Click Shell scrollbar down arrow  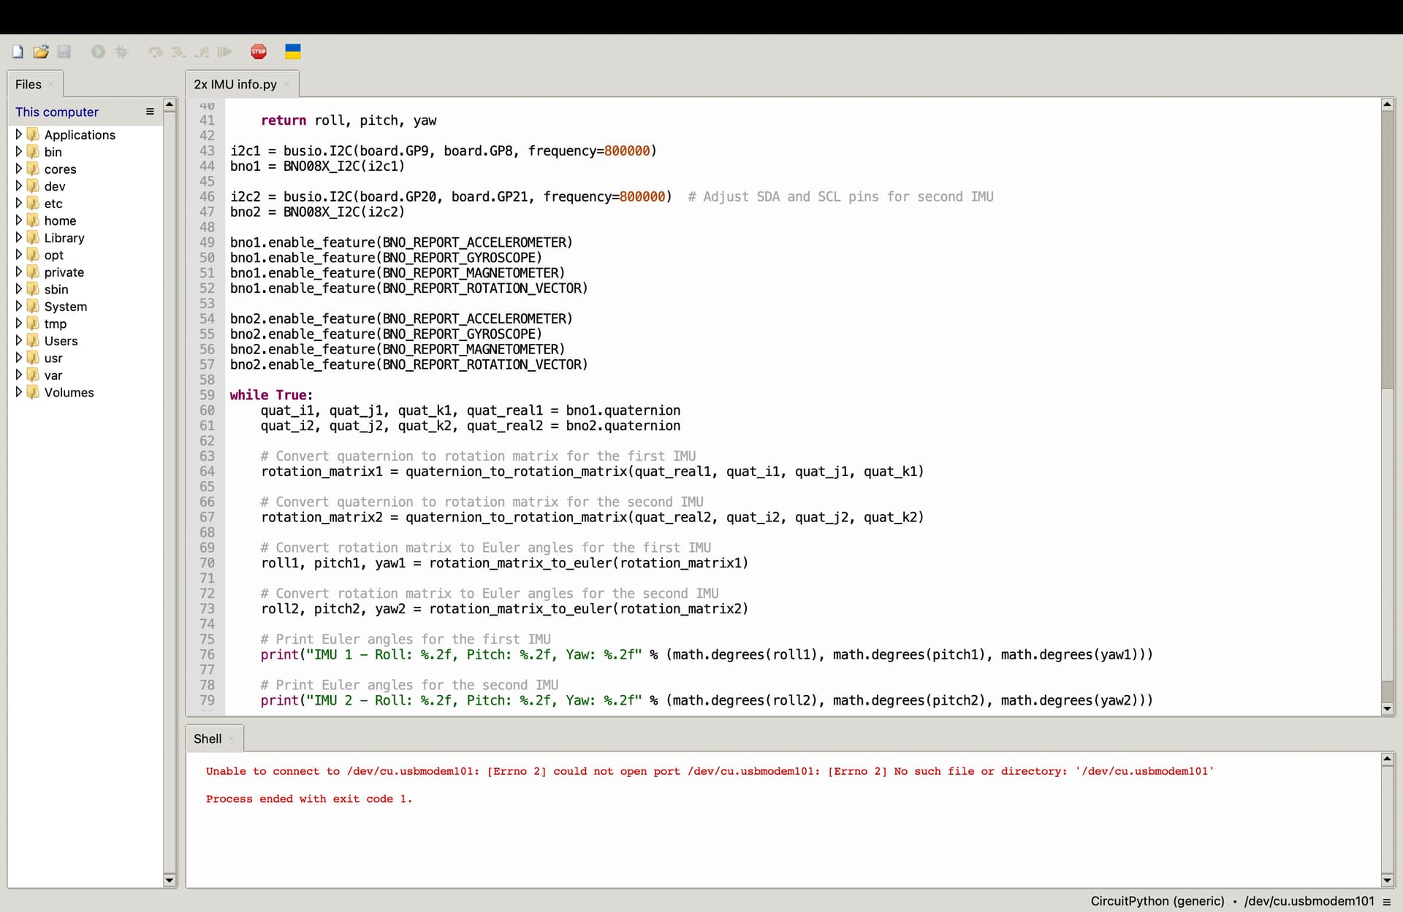coord(1387,880)
